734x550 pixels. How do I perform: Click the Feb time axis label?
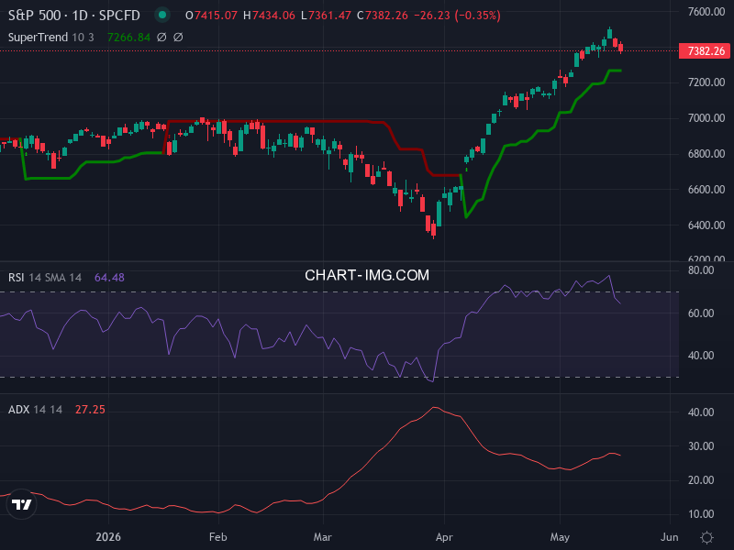(x=218, y=537)
